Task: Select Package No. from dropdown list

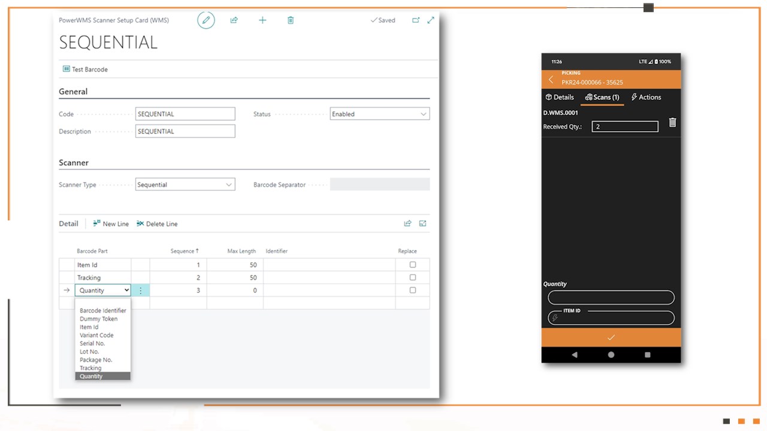Action: tap(103, 360)
